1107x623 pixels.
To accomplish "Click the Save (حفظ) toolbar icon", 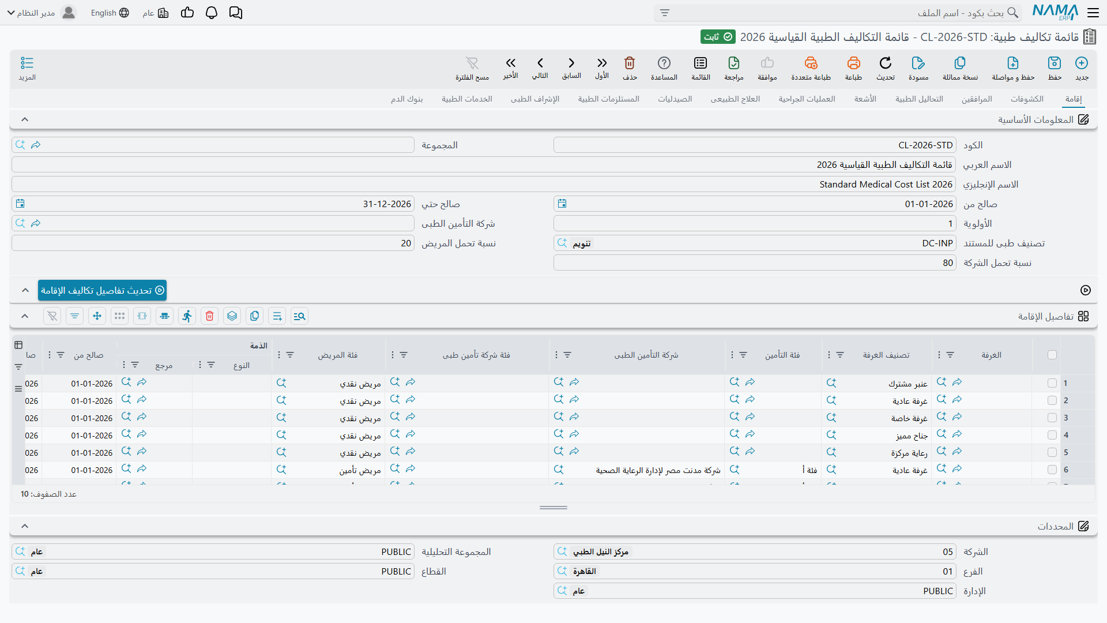I will (x=1055, y=63).
